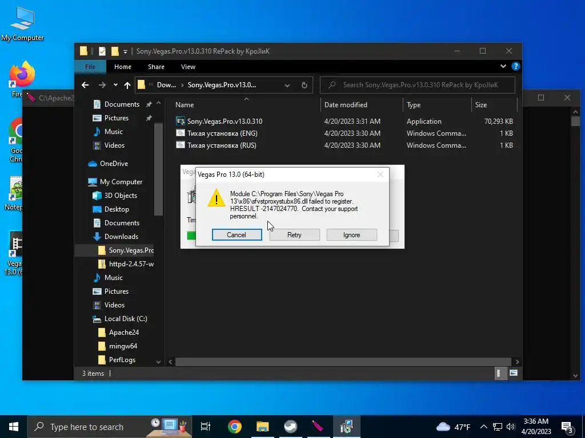Select the Тихая установка (RUS) file
Image resolution: width=585 pixels, height=438 pixels.
[222, 145]
